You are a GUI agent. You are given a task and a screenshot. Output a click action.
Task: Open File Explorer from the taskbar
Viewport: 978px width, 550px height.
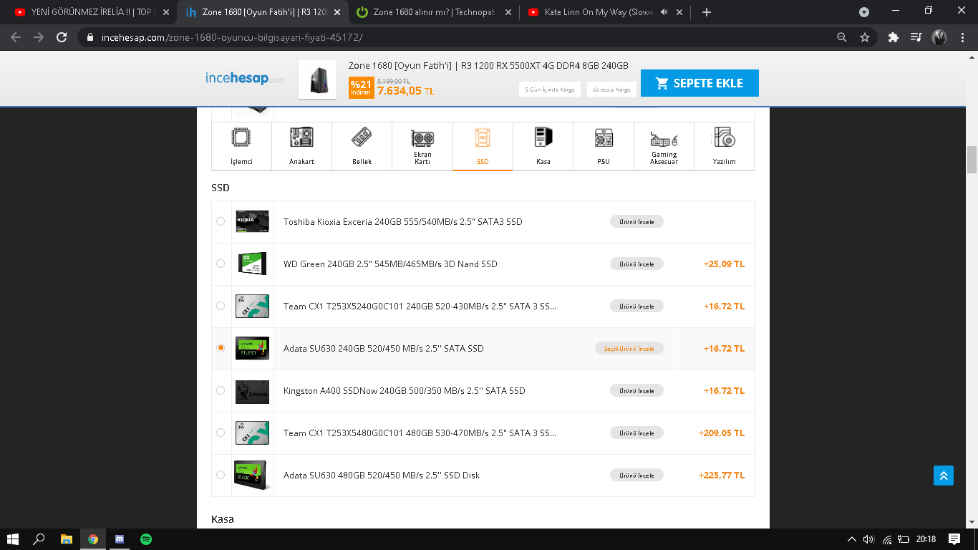click(67, 539)
